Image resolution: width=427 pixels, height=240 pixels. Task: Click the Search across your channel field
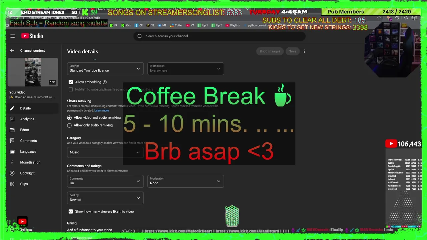pyautogui.click(x=220, y=36)
